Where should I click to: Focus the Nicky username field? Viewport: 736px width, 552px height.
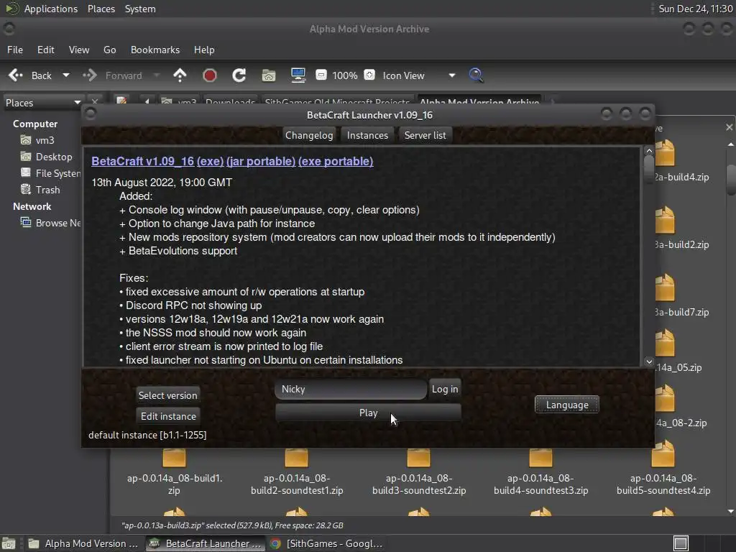click(350, 389)
